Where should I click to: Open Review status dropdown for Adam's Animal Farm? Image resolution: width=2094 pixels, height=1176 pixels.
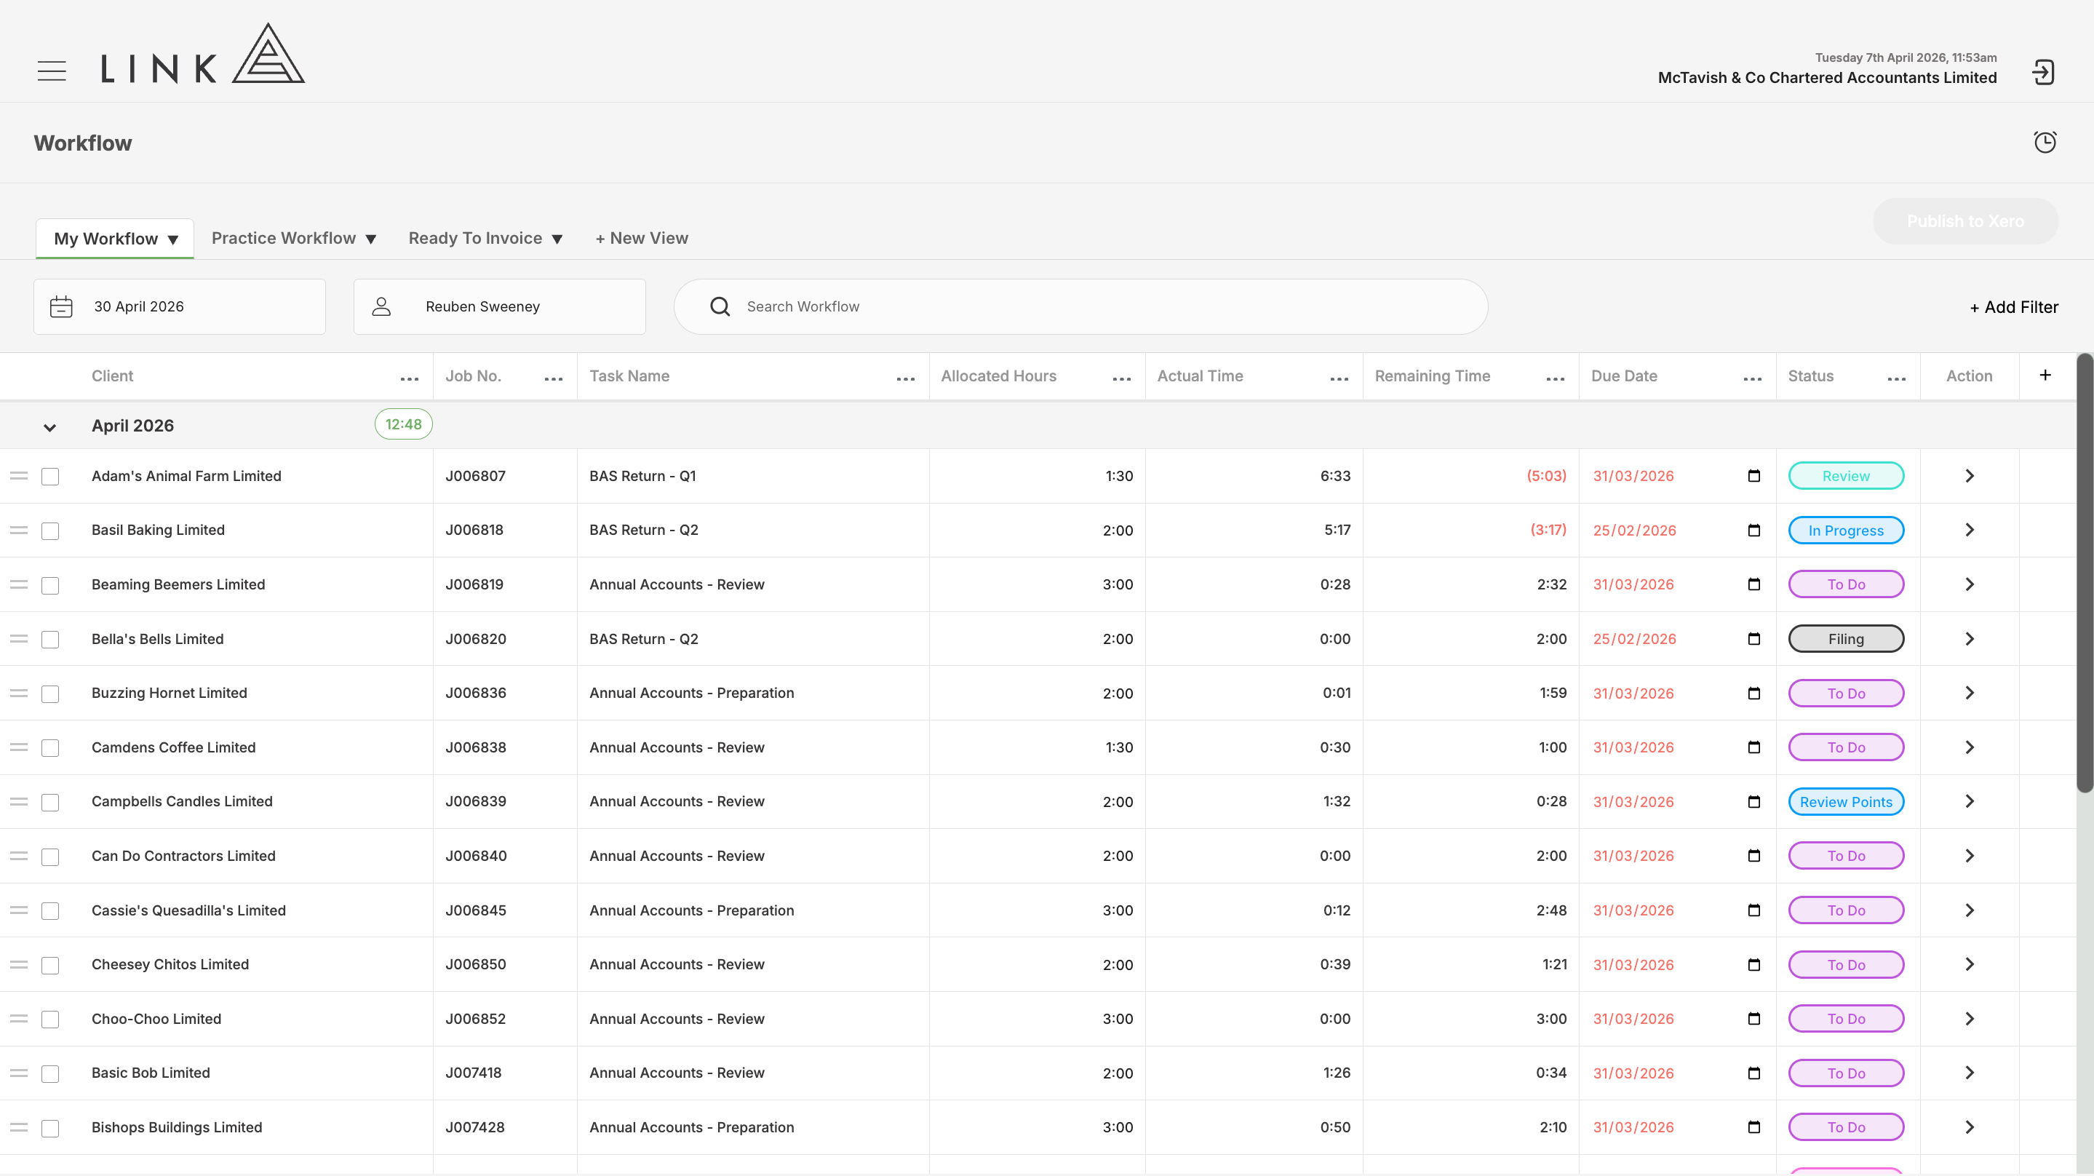(x=1846, y=476)
